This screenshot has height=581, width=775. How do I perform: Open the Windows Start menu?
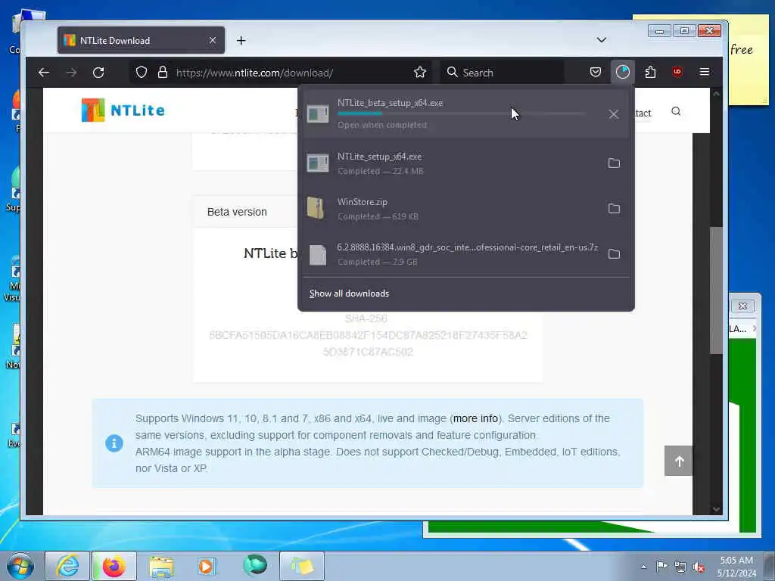tap(20, 566)
